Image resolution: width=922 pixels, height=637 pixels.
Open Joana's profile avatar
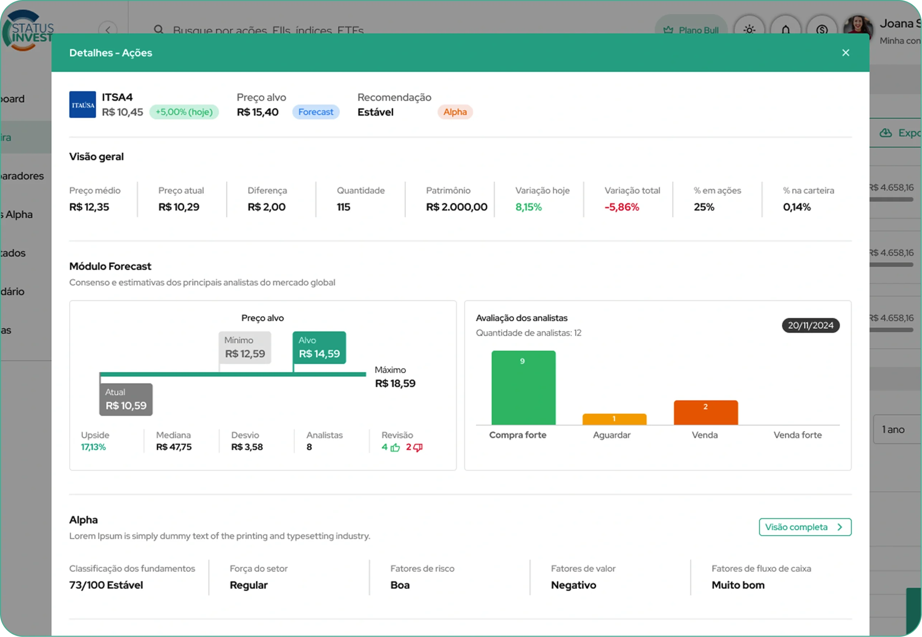pos(858,27)
